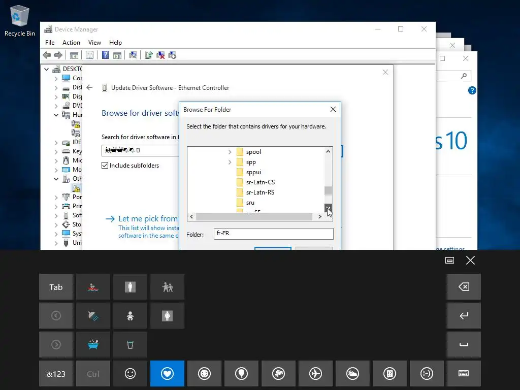Tap the drinking glass emoji key
Image resolution: width=520 pixels, height=390 pixels.
pos(130,345)
